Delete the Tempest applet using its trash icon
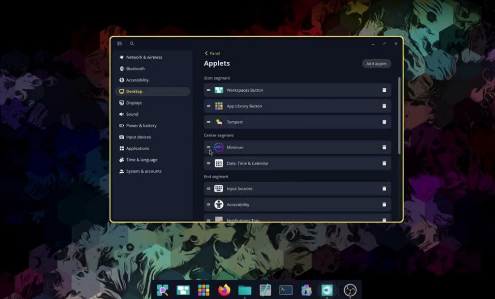This screenshot has height=299, width=495. [x=384, y=122]
